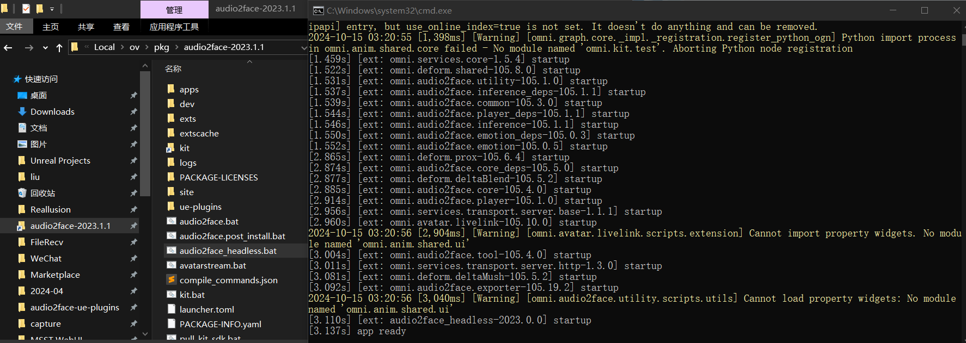This screenshot has width=966, height=343.
Task: Click the navigation pane scrollbar down arrow
Action: pyautogui.click(x=145, y=334)
